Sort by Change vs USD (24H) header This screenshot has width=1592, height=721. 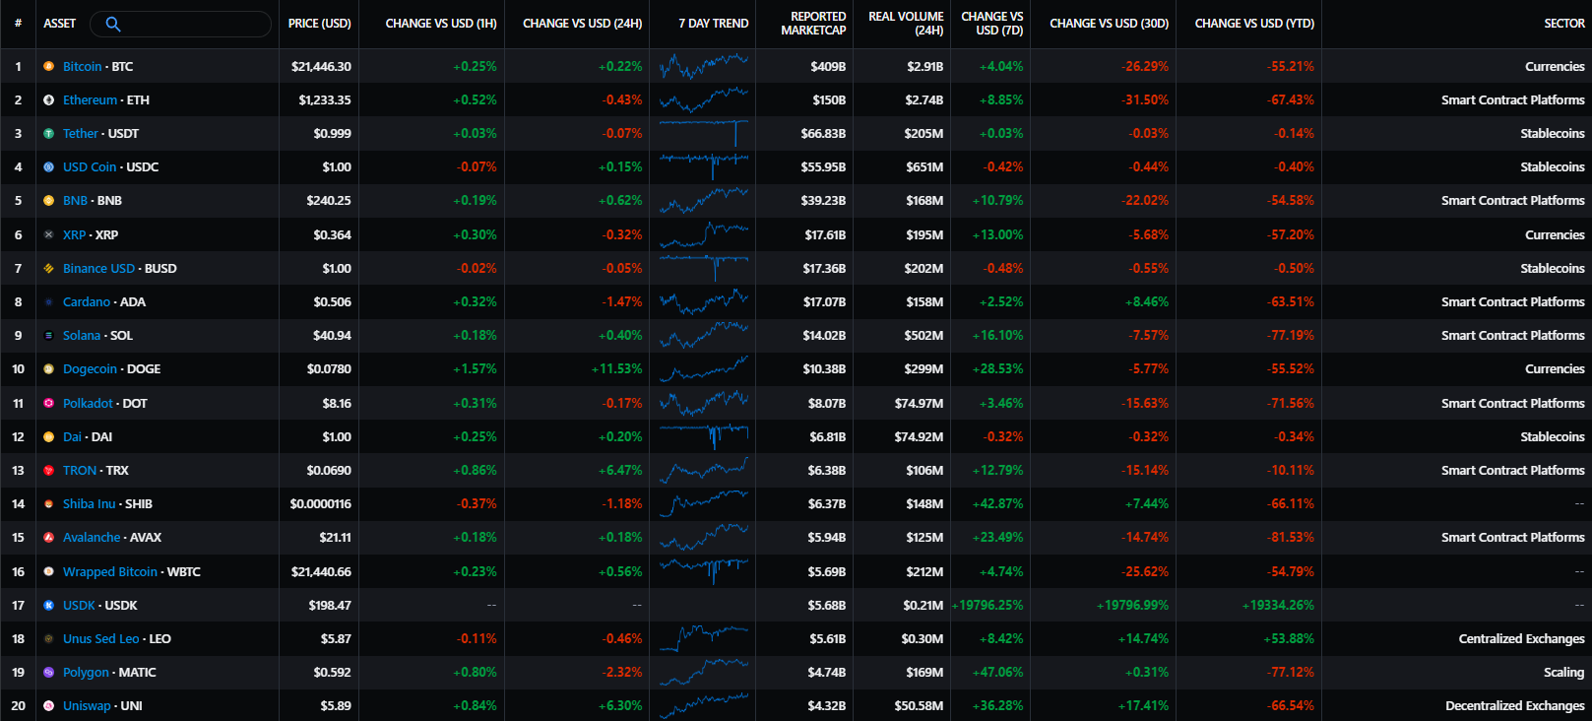[582, 24]
